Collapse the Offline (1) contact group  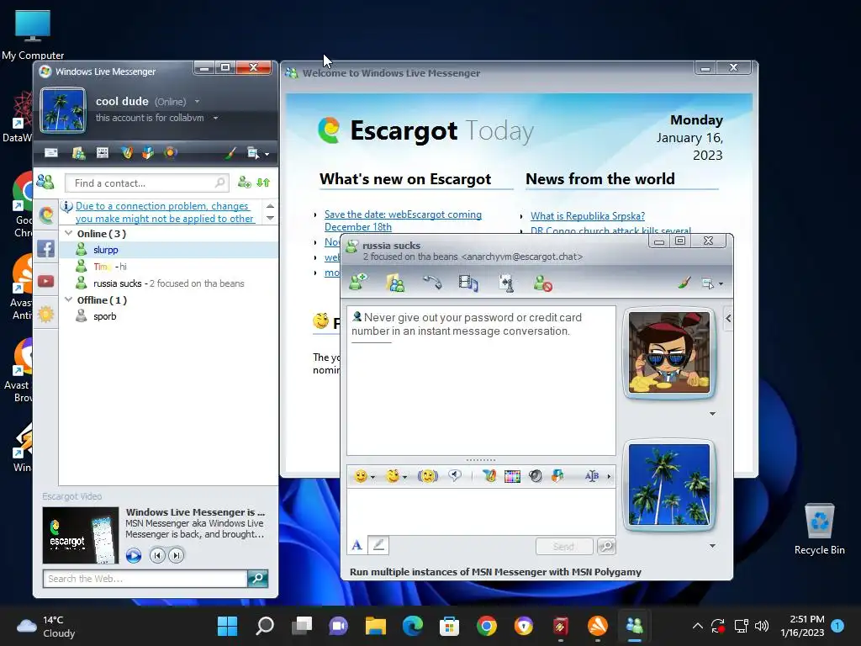[x=69, y=300]
